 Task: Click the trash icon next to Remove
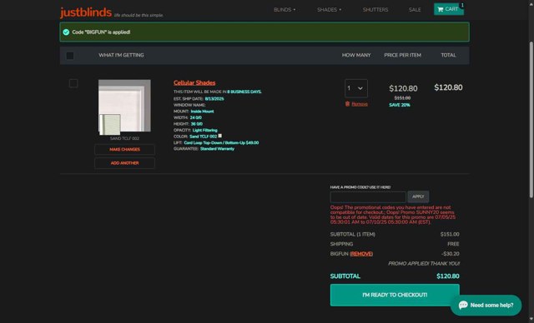pyautogui.click(x=347, y=104)
